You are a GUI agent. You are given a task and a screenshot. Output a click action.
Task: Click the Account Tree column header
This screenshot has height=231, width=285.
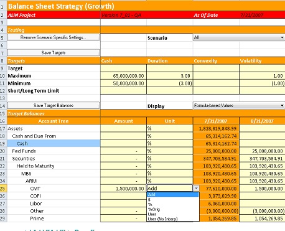[54, 121]
